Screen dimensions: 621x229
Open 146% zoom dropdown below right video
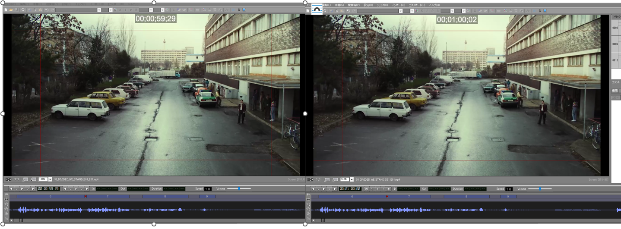click(352, 179)
